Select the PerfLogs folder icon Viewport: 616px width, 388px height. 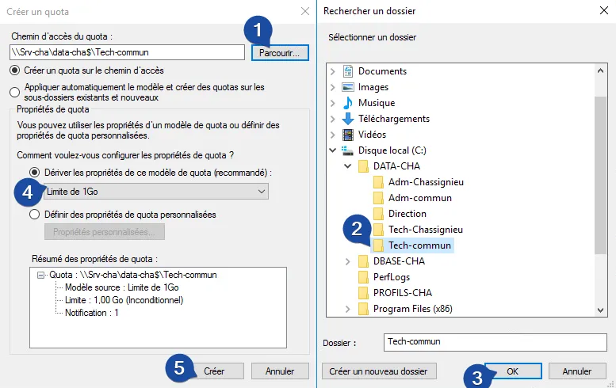click(x=363, y=277)
